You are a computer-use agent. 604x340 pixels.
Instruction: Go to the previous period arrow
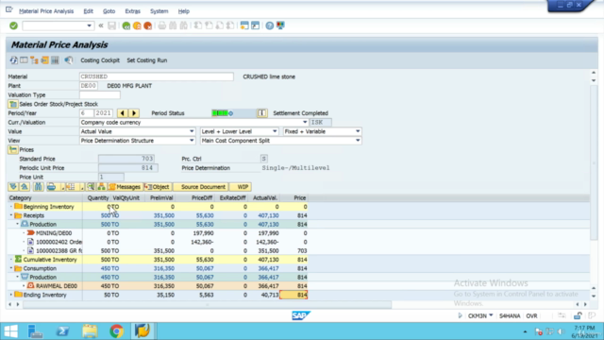[x=123, y=113]
